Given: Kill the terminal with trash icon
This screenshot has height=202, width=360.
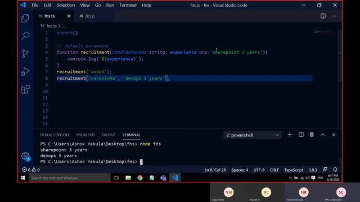Looking at the screenshot, I should [312, 135].
